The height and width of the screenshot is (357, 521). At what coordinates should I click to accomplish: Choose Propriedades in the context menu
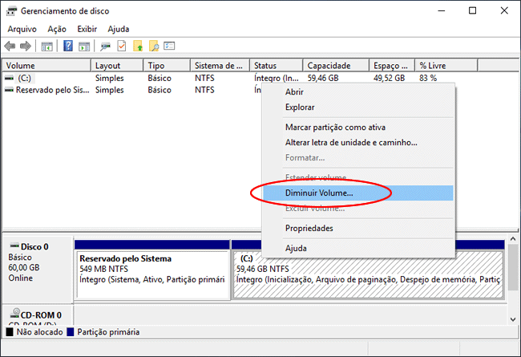tap(309, 228)
